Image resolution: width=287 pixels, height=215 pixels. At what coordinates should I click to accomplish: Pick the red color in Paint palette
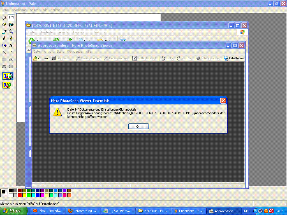coord(20,195)
